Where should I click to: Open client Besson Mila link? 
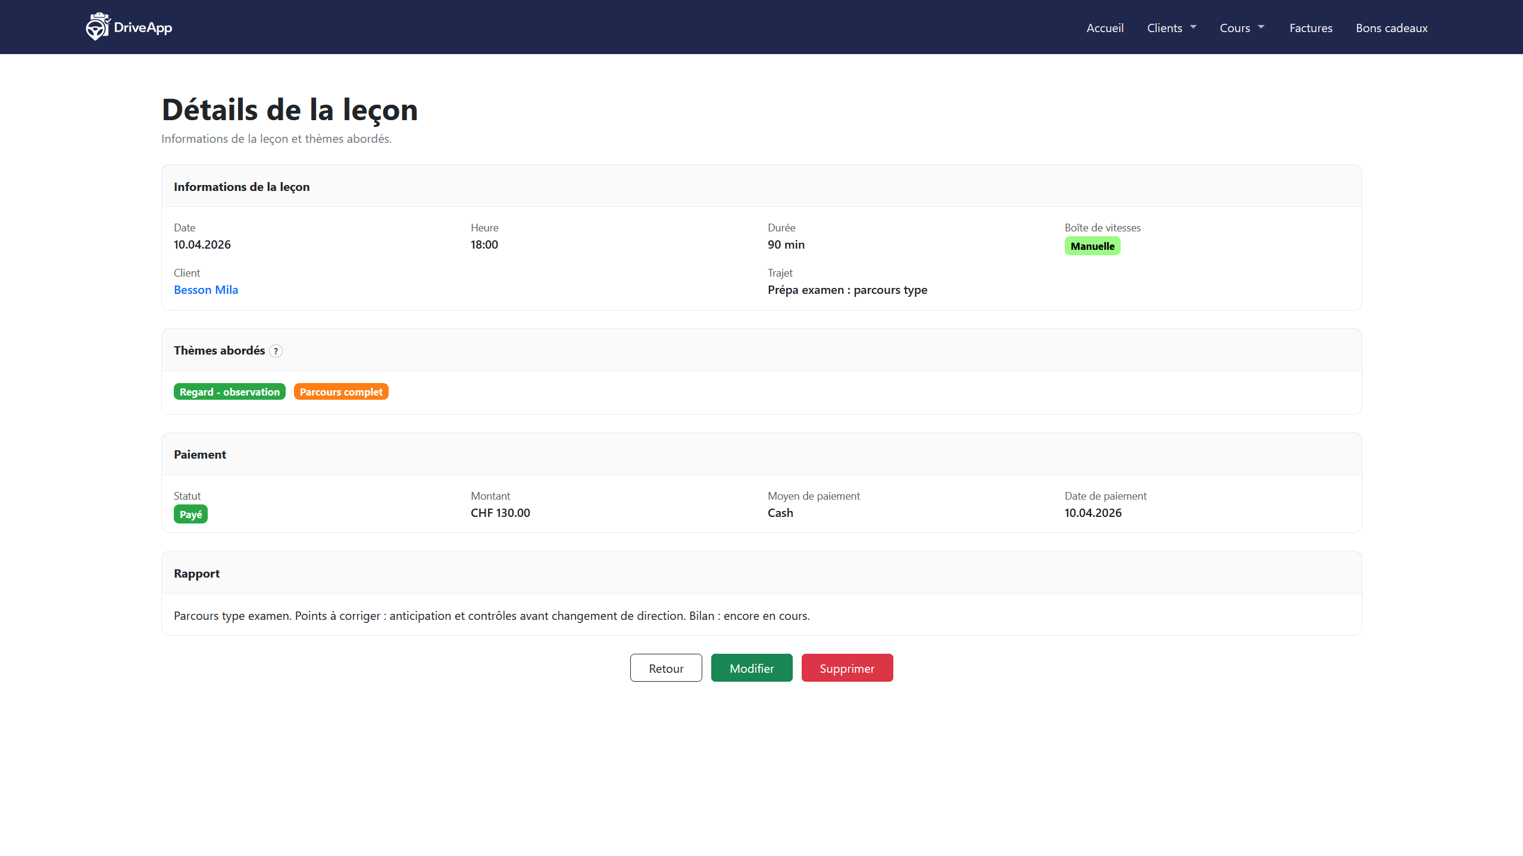click(x=206, y=290)
